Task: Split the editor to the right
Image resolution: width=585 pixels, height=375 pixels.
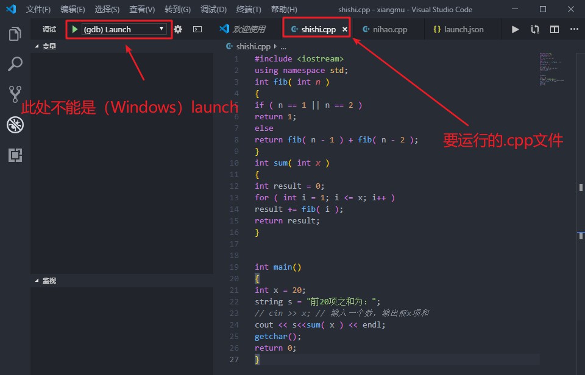Action: coord(555,29)
